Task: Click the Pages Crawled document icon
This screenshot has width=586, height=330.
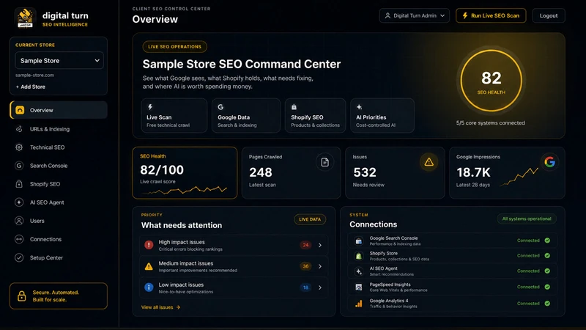Action: pos(324,162)
